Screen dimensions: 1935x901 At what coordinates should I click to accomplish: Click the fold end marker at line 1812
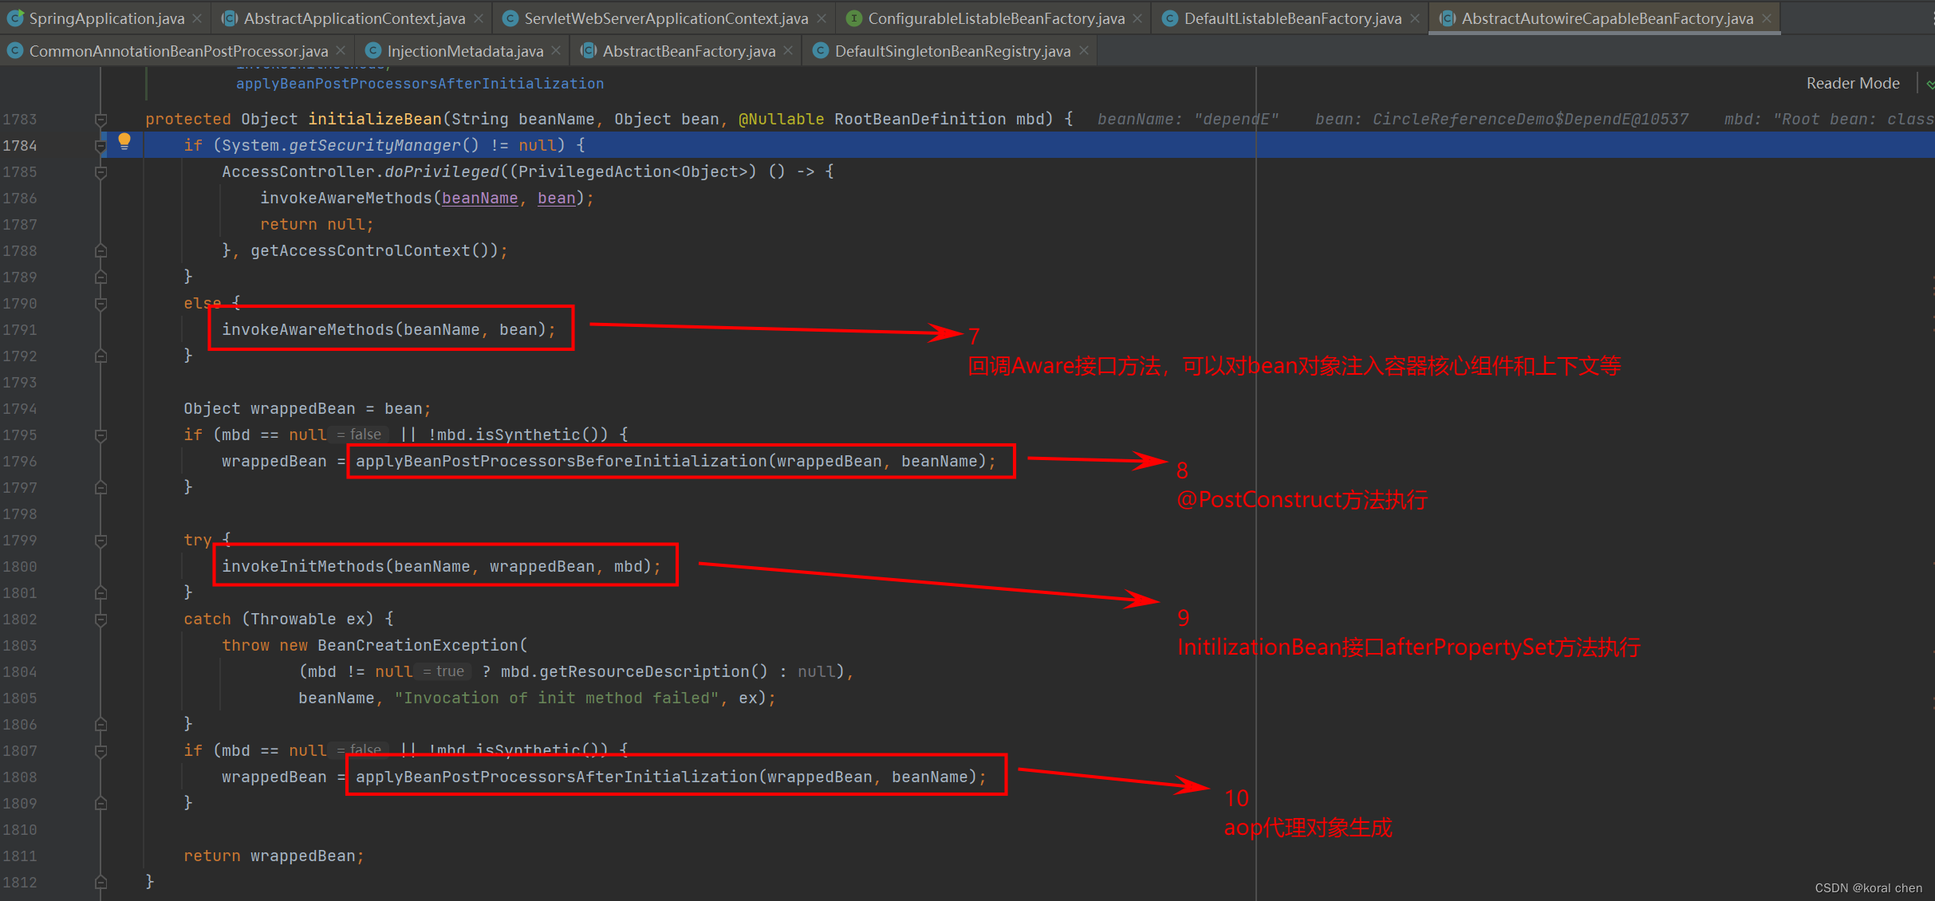coord(100,883)
